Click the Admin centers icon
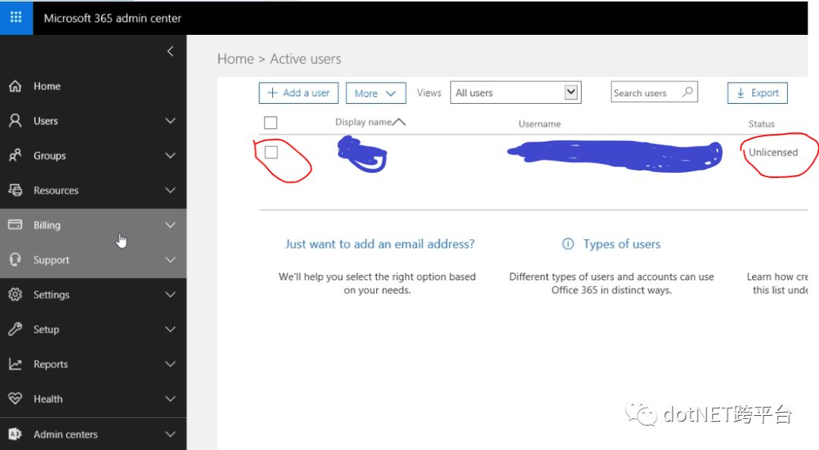Viewport: 819px width, 450px height. click(15, 434)
